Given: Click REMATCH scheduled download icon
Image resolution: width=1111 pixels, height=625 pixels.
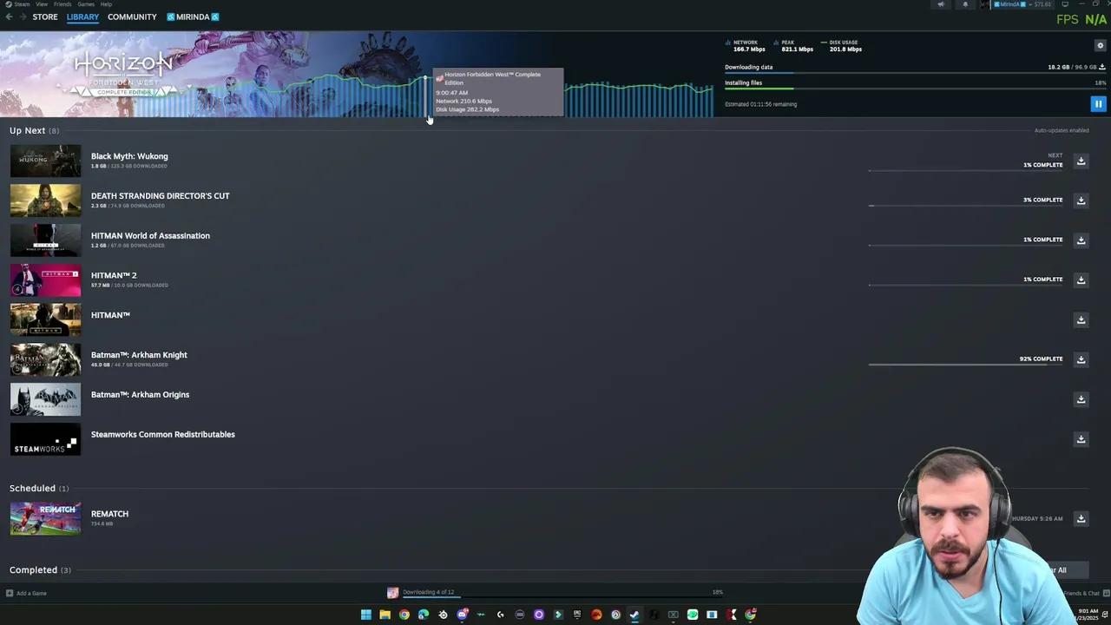Looking at the screenshot, I should pos(1081,518).
